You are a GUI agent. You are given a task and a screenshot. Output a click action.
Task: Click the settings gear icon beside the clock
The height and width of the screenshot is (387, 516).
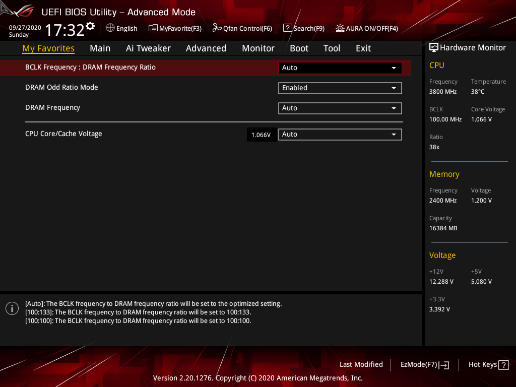pyautogui.click(x=90, y=26)
